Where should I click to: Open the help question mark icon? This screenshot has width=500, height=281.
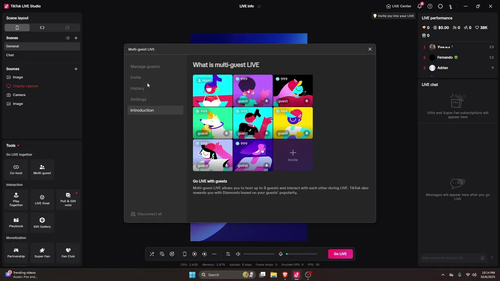pyautogui.click(x=430, y=6)
